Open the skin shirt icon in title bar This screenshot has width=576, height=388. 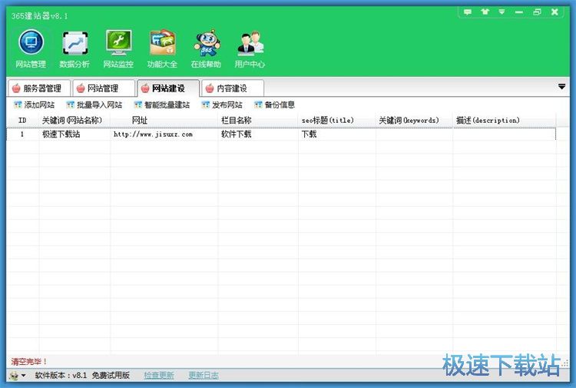[x=485, y=12]
